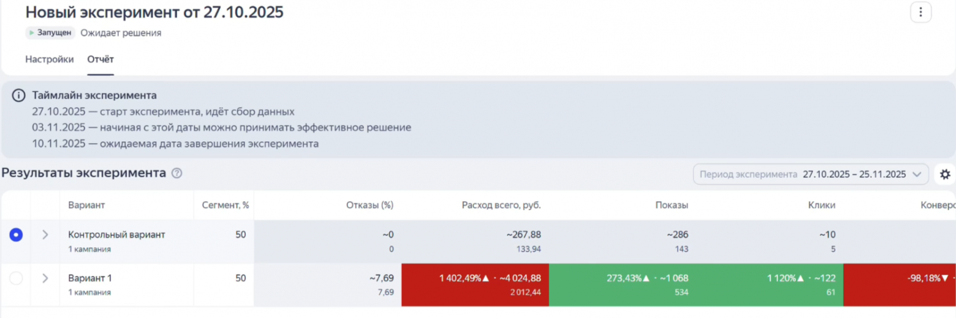Select the Вариант 1 radio button

point(16,278)
